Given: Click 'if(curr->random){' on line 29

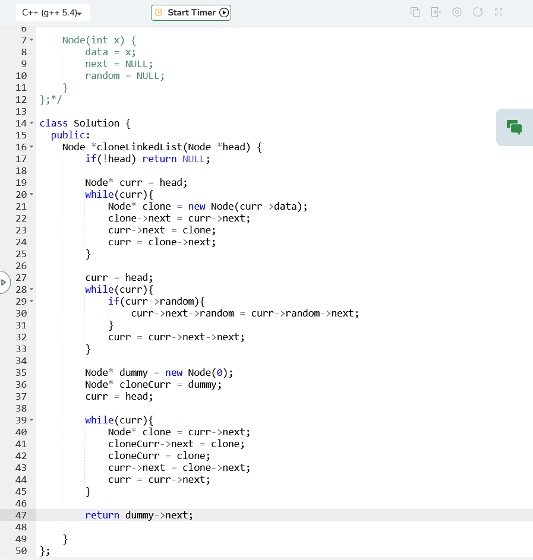Looking at the screenshot, I should coord(156,302).
